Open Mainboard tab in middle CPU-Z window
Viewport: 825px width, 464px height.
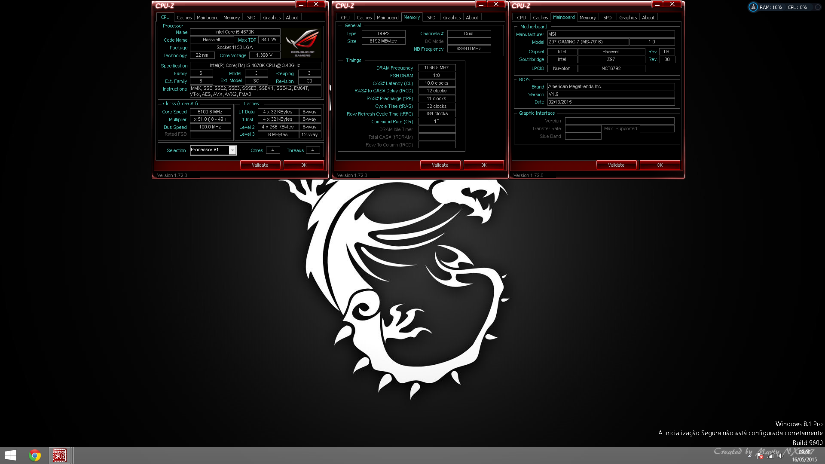(388, 18)
